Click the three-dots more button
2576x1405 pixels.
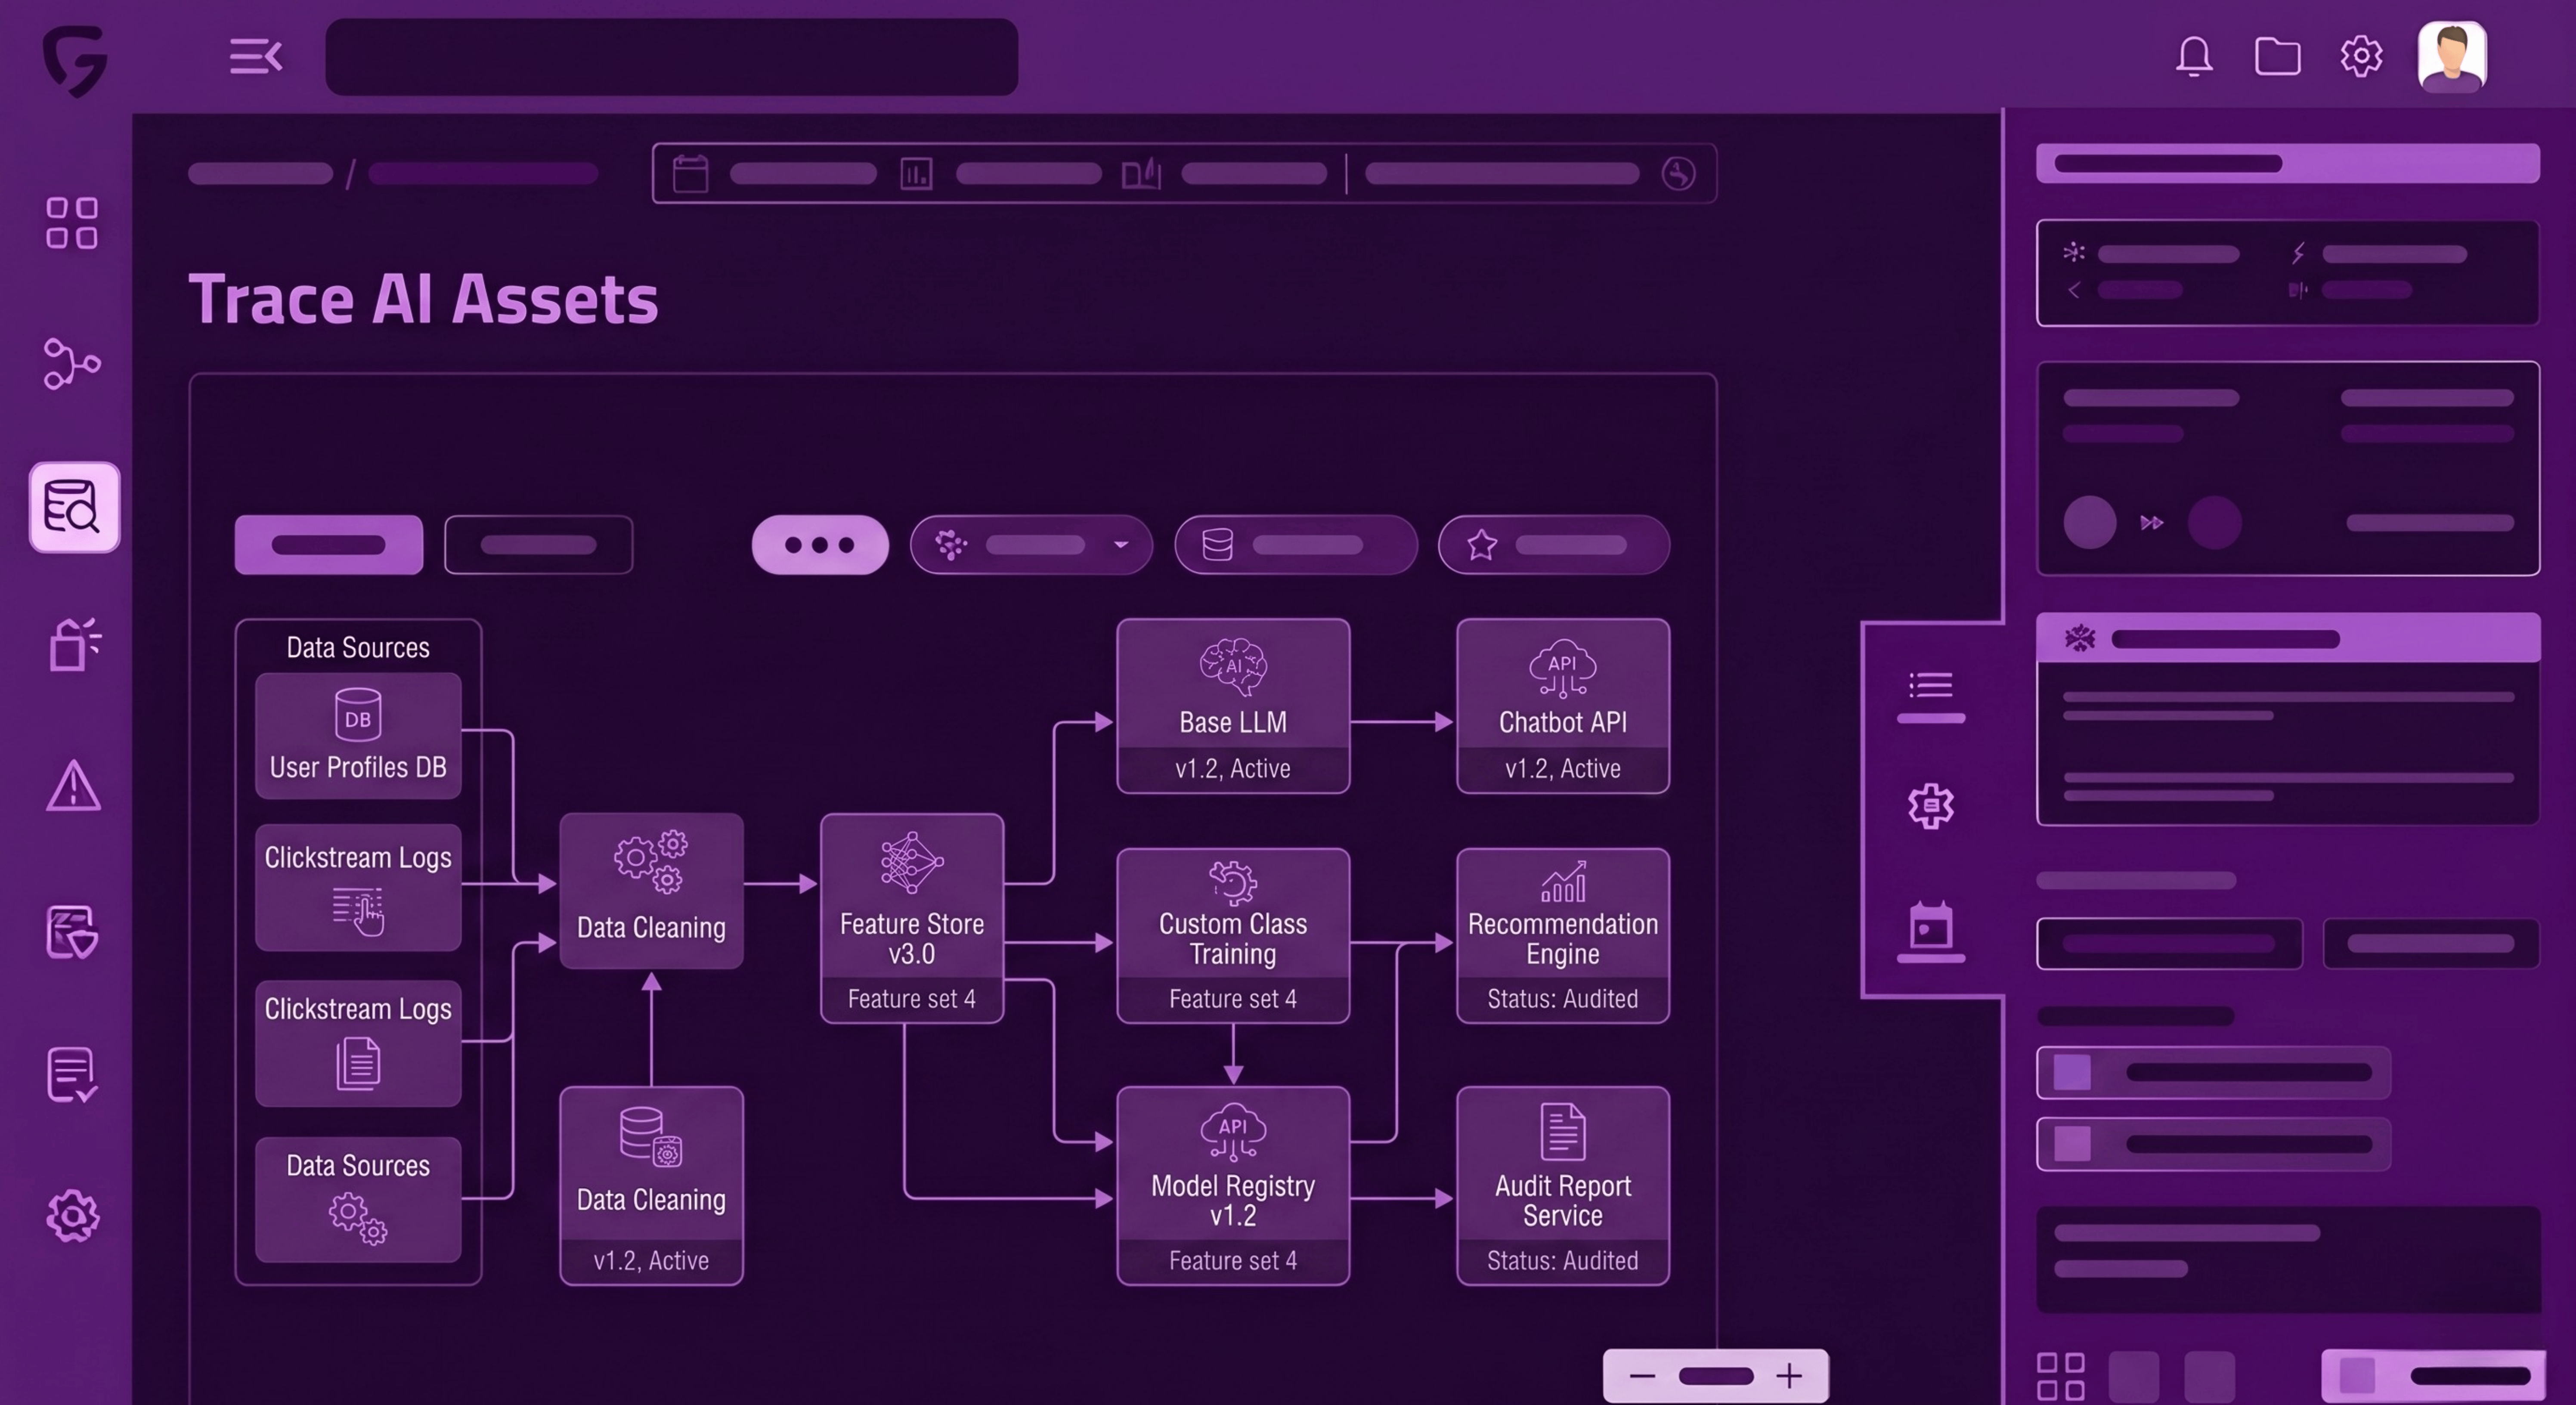(x=820, y=545)
